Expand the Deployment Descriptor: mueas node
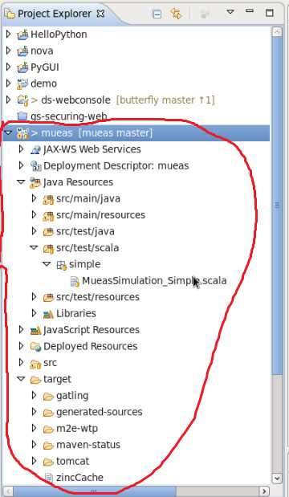The image size is (289, 497). (x=21, y=165)
